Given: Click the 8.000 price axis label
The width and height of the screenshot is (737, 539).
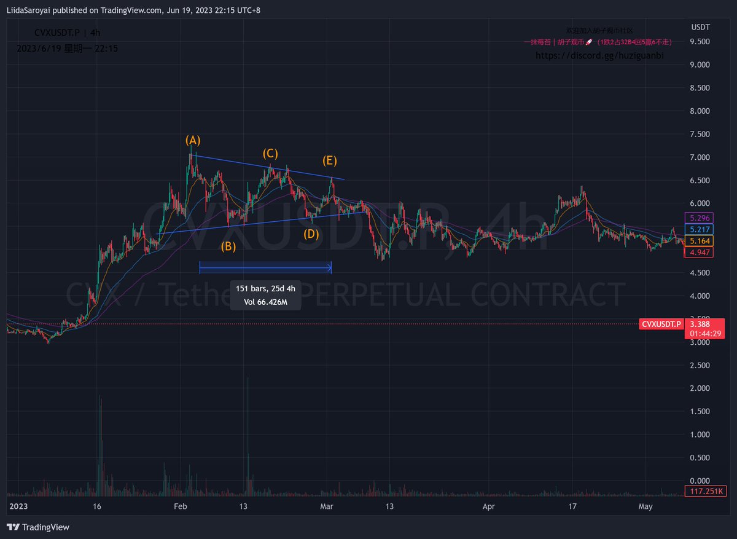Looking at the screenshot, I should (x=700, y=111).
